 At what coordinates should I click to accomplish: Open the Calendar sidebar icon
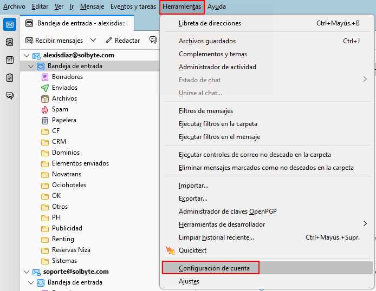pos(10,60)
